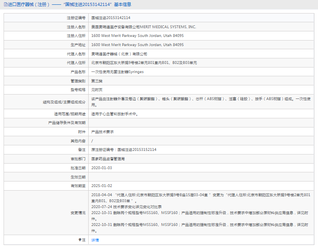This screenshot has height=247, width=318.
Task: Open the 详情 details link
Action: [95, 240]
